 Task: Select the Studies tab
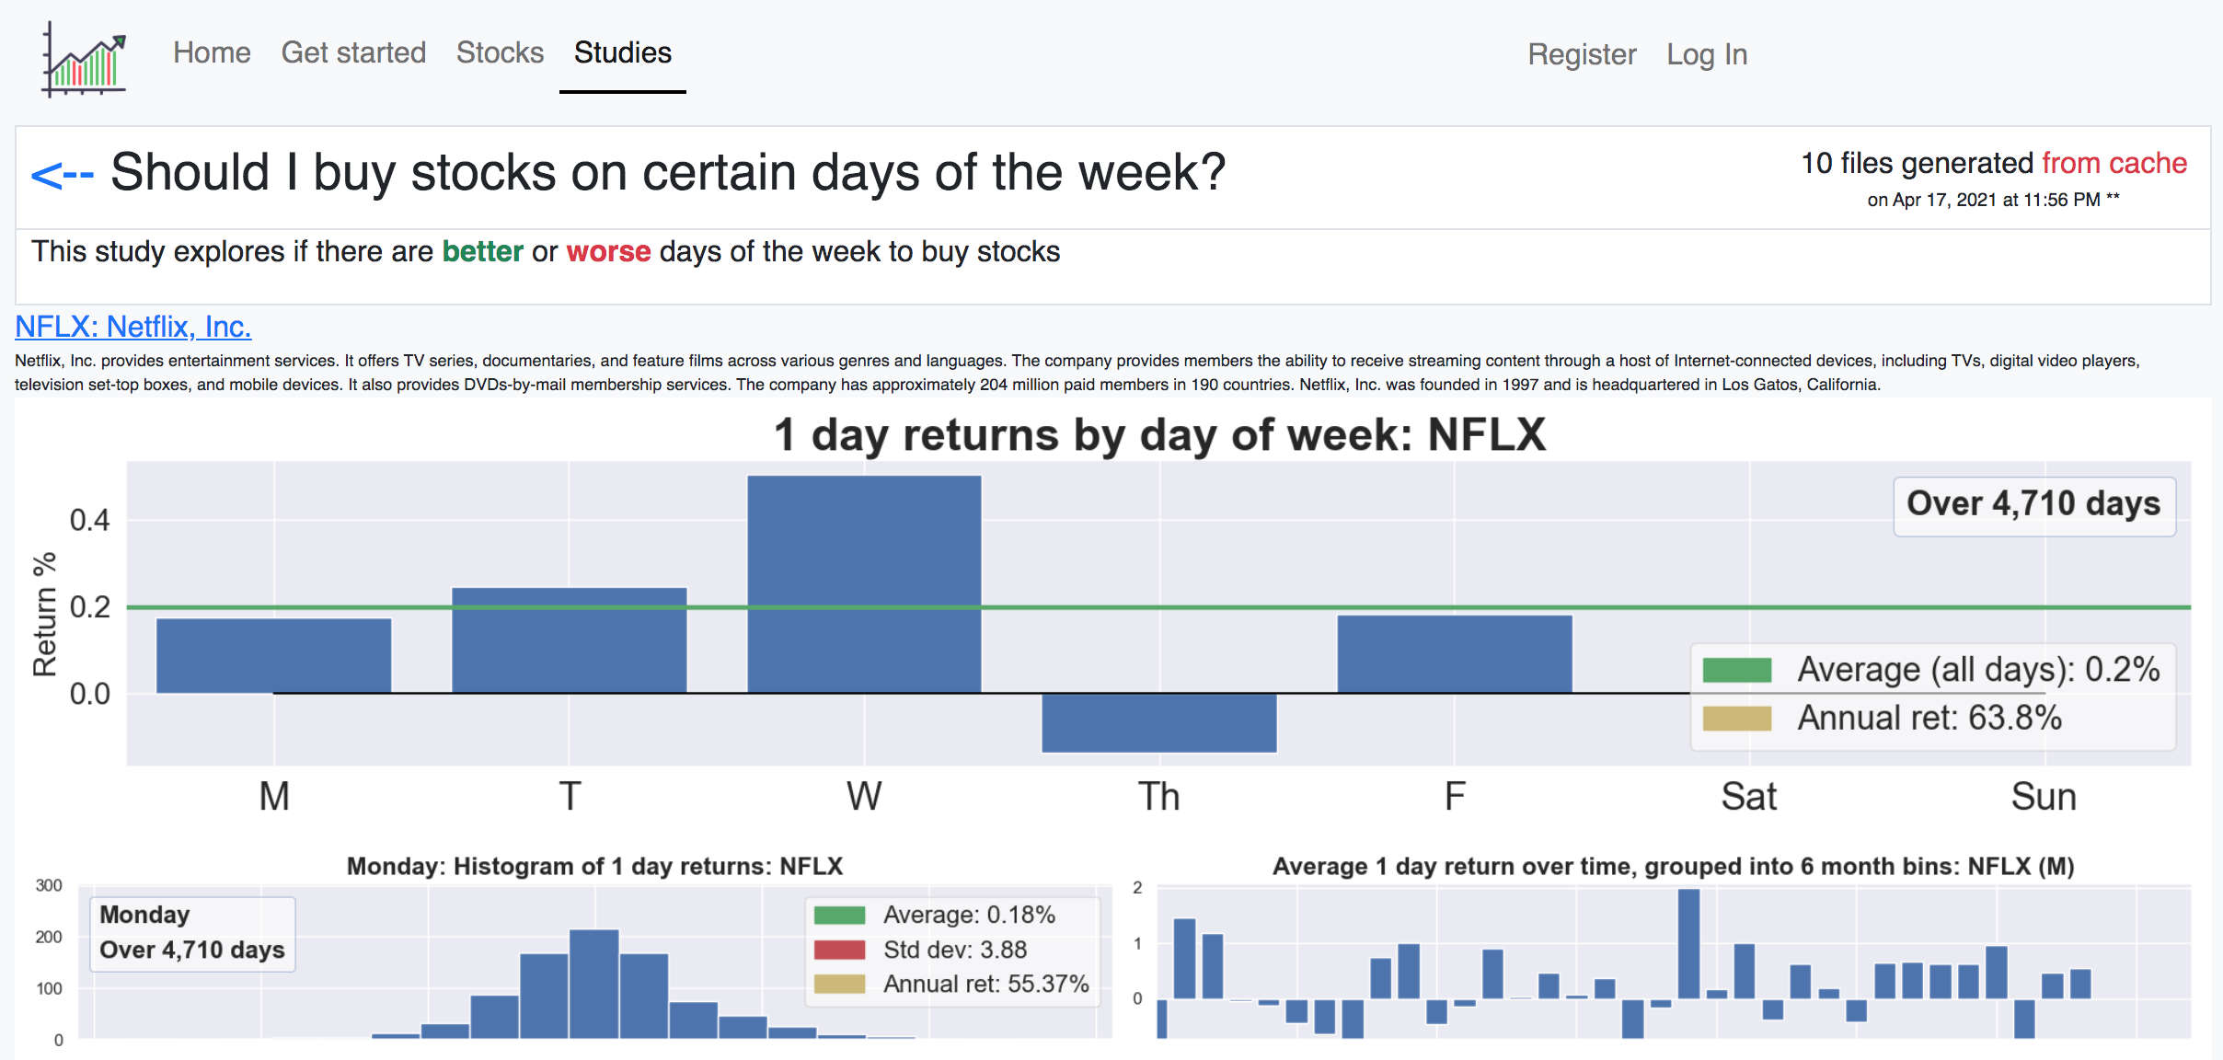pyautogui.click(x=623, y=52)
